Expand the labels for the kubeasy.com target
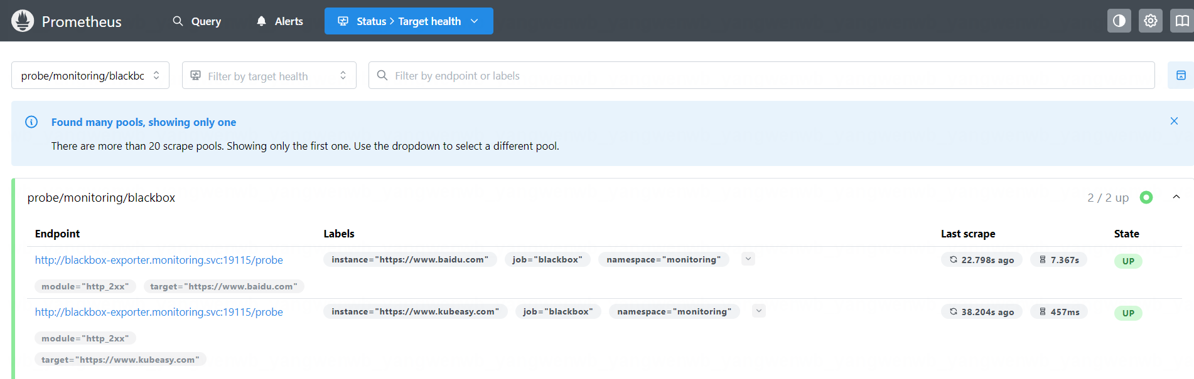1194x379 pixels. (x=758, y=311)
